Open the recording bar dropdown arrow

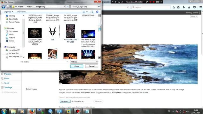[113, 2]
